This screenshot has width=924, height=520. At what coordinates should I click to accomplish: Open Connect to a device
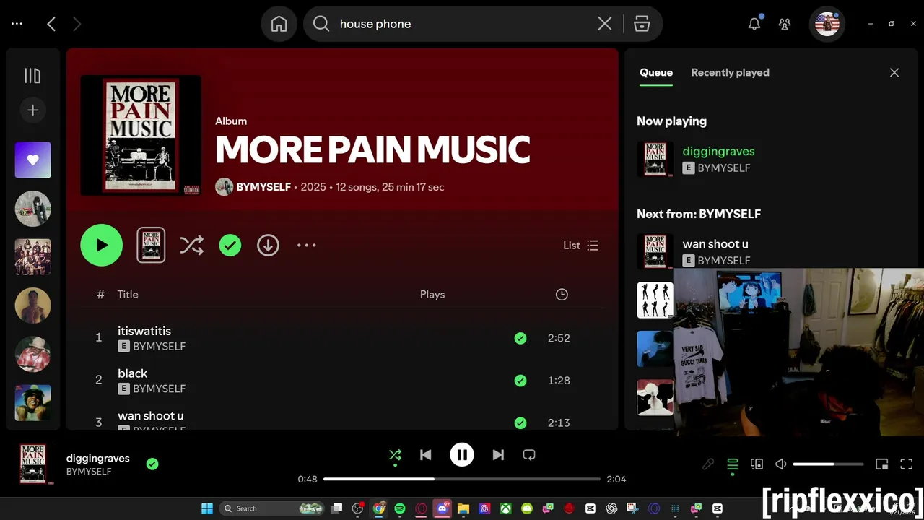point(757,464)
